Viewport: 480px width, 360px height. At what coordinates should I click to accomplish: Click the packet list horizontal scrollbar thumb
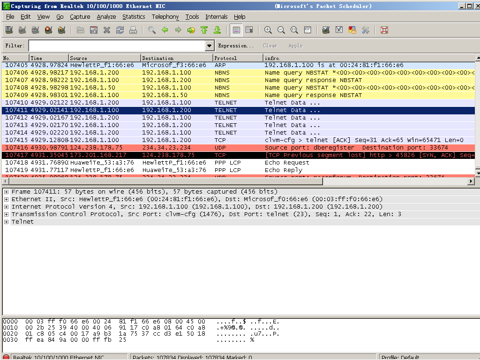(165, 181)
